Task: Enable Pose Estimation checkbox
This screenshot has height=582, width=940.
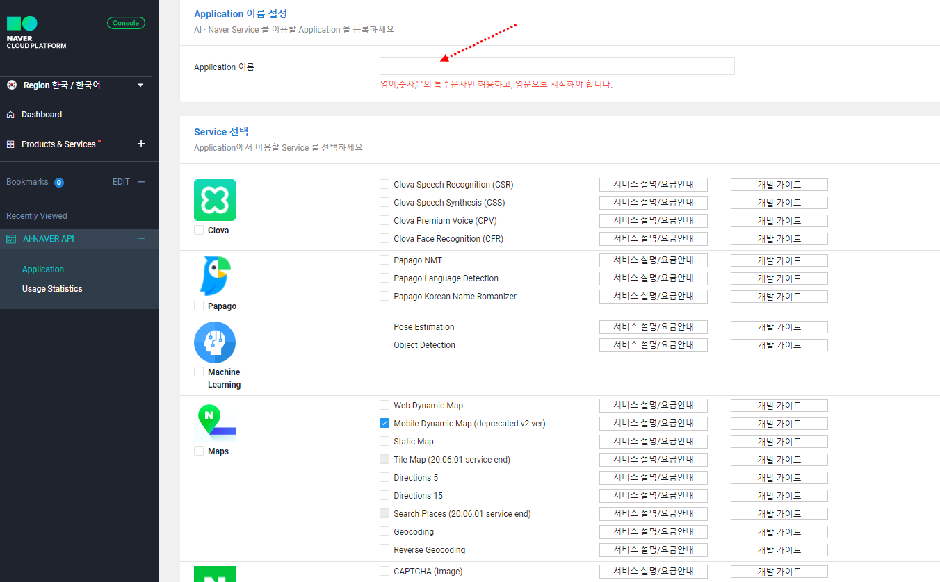Action: (384, 326)
